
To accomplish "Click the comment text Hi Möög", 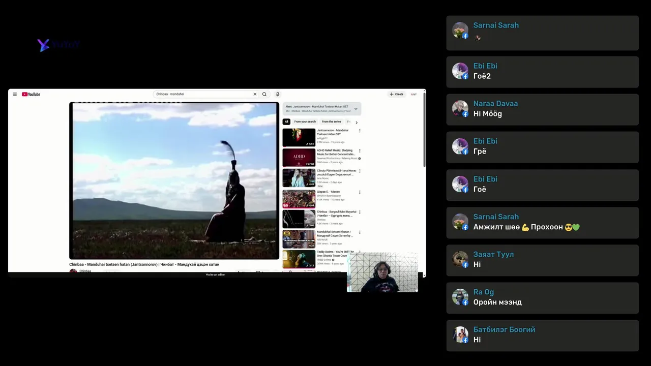I will [x=488, y=114].
